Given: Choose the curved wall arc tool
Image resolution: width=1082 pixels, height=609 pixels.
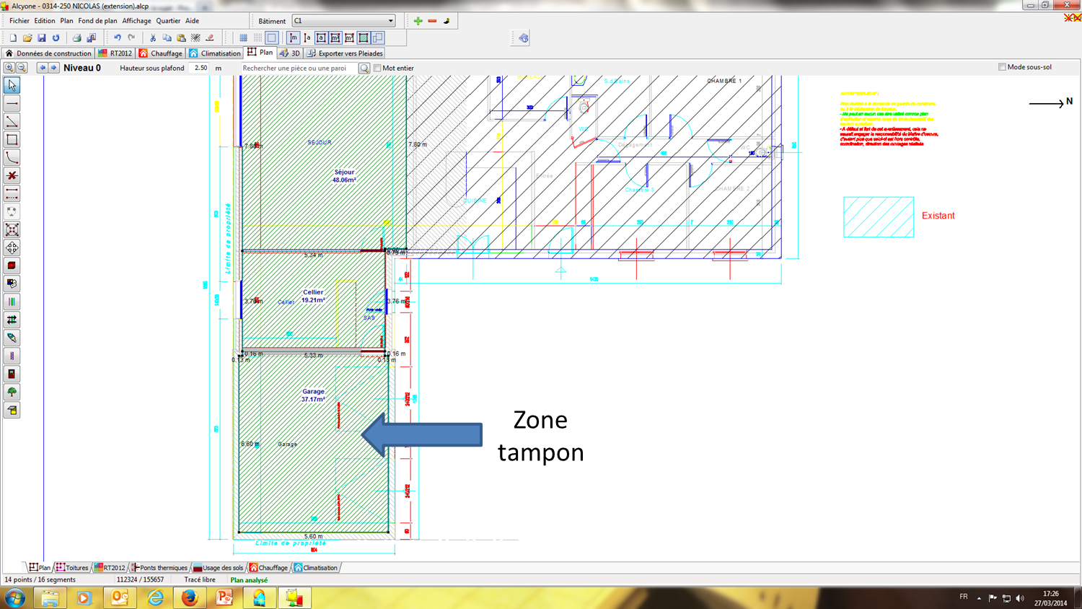Looking at the screenshot, I should point(12,158).
